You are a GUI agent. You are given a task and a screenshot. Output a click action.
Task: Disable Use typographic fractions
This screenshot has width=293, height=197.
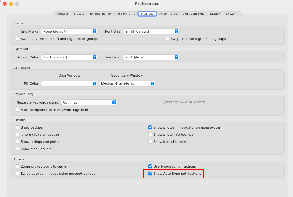(x=150, y=166)
